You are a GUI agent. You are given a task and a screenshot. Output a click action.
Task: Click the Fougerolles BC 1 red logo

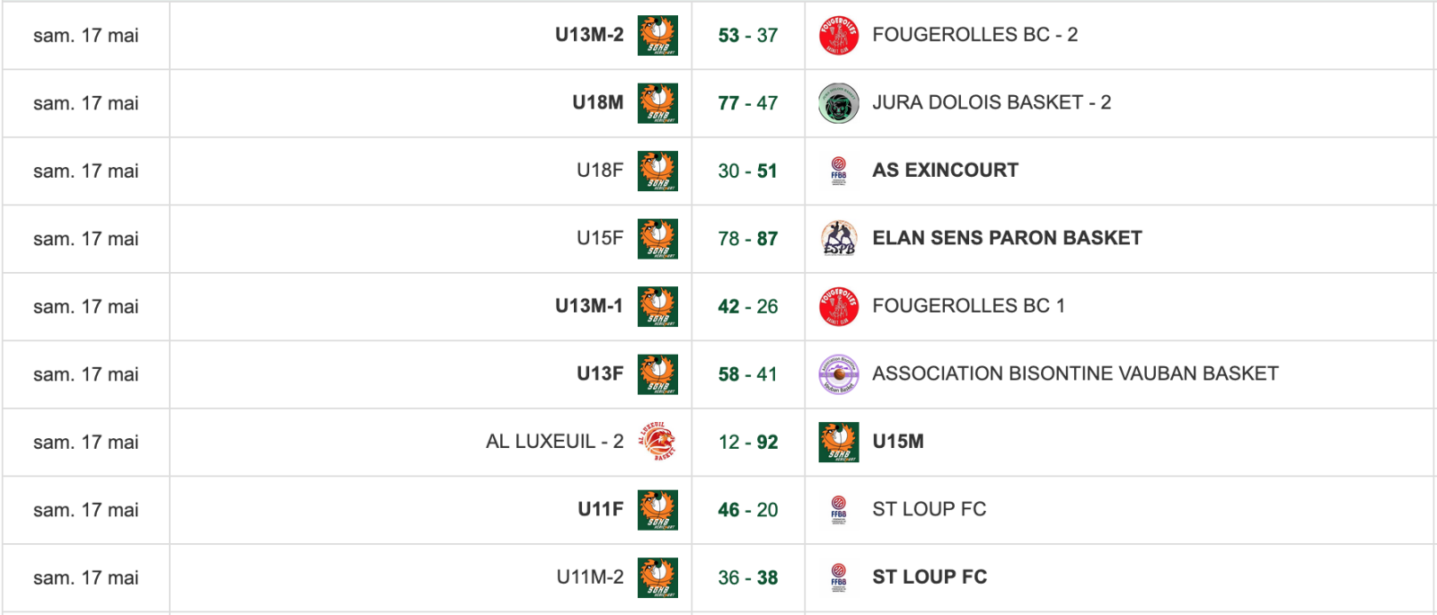pos(839,306)
